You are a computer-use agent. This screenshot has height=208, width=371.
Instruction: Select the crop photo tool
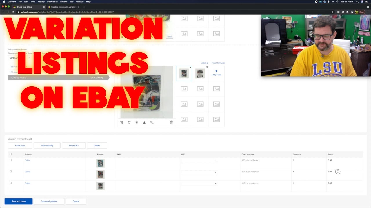click(x=122, y=122)
